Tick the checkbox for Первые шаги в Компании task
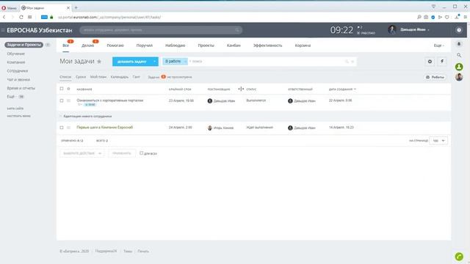The height and width of the screenshot is (264, 470). [62, 128]
